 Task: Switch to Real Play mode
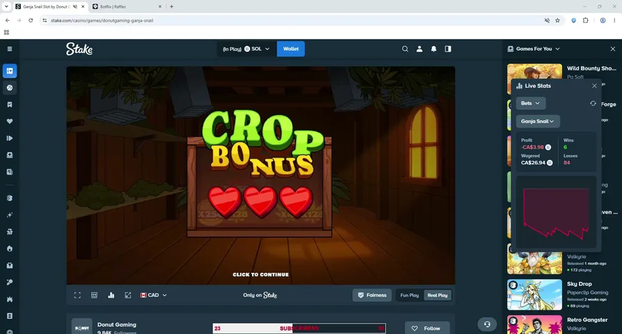point(437,295)
